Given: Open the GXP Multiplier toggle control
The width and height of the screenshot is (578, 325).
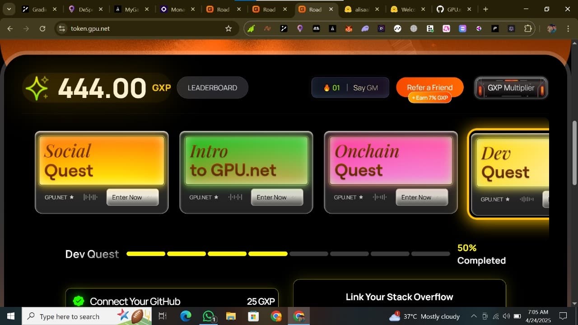Looking at the screenshot, I should 511,88.
